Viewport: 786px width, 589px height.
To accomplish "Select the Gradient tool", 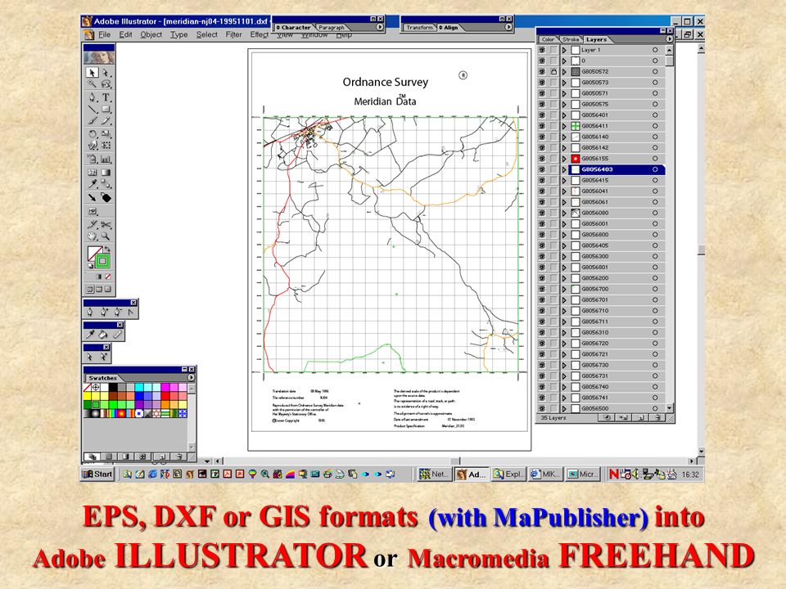I will point(106,173).
